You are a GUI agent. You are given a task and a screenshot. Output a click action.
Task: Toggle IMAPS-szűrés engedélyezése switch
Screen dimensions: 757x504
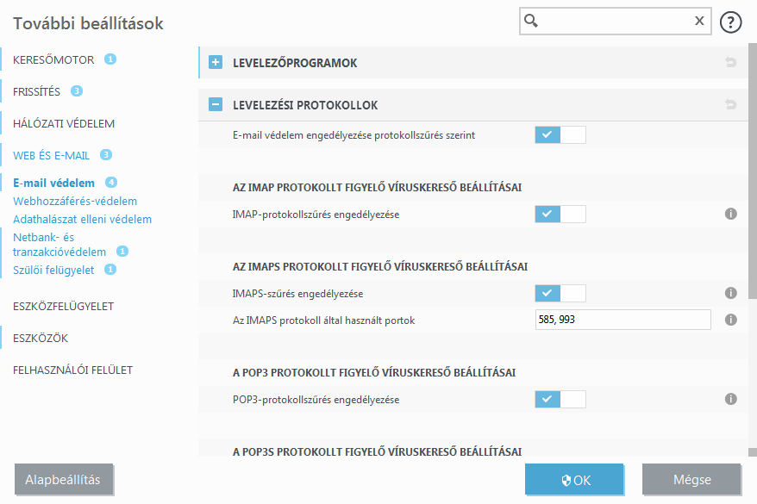coord(560,293)
